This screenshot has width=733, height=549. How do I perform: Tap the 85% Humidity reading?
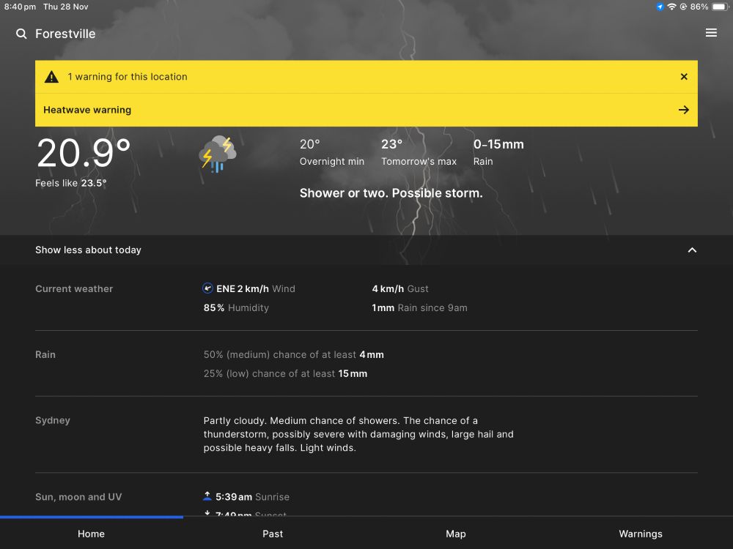pos(236,307)
